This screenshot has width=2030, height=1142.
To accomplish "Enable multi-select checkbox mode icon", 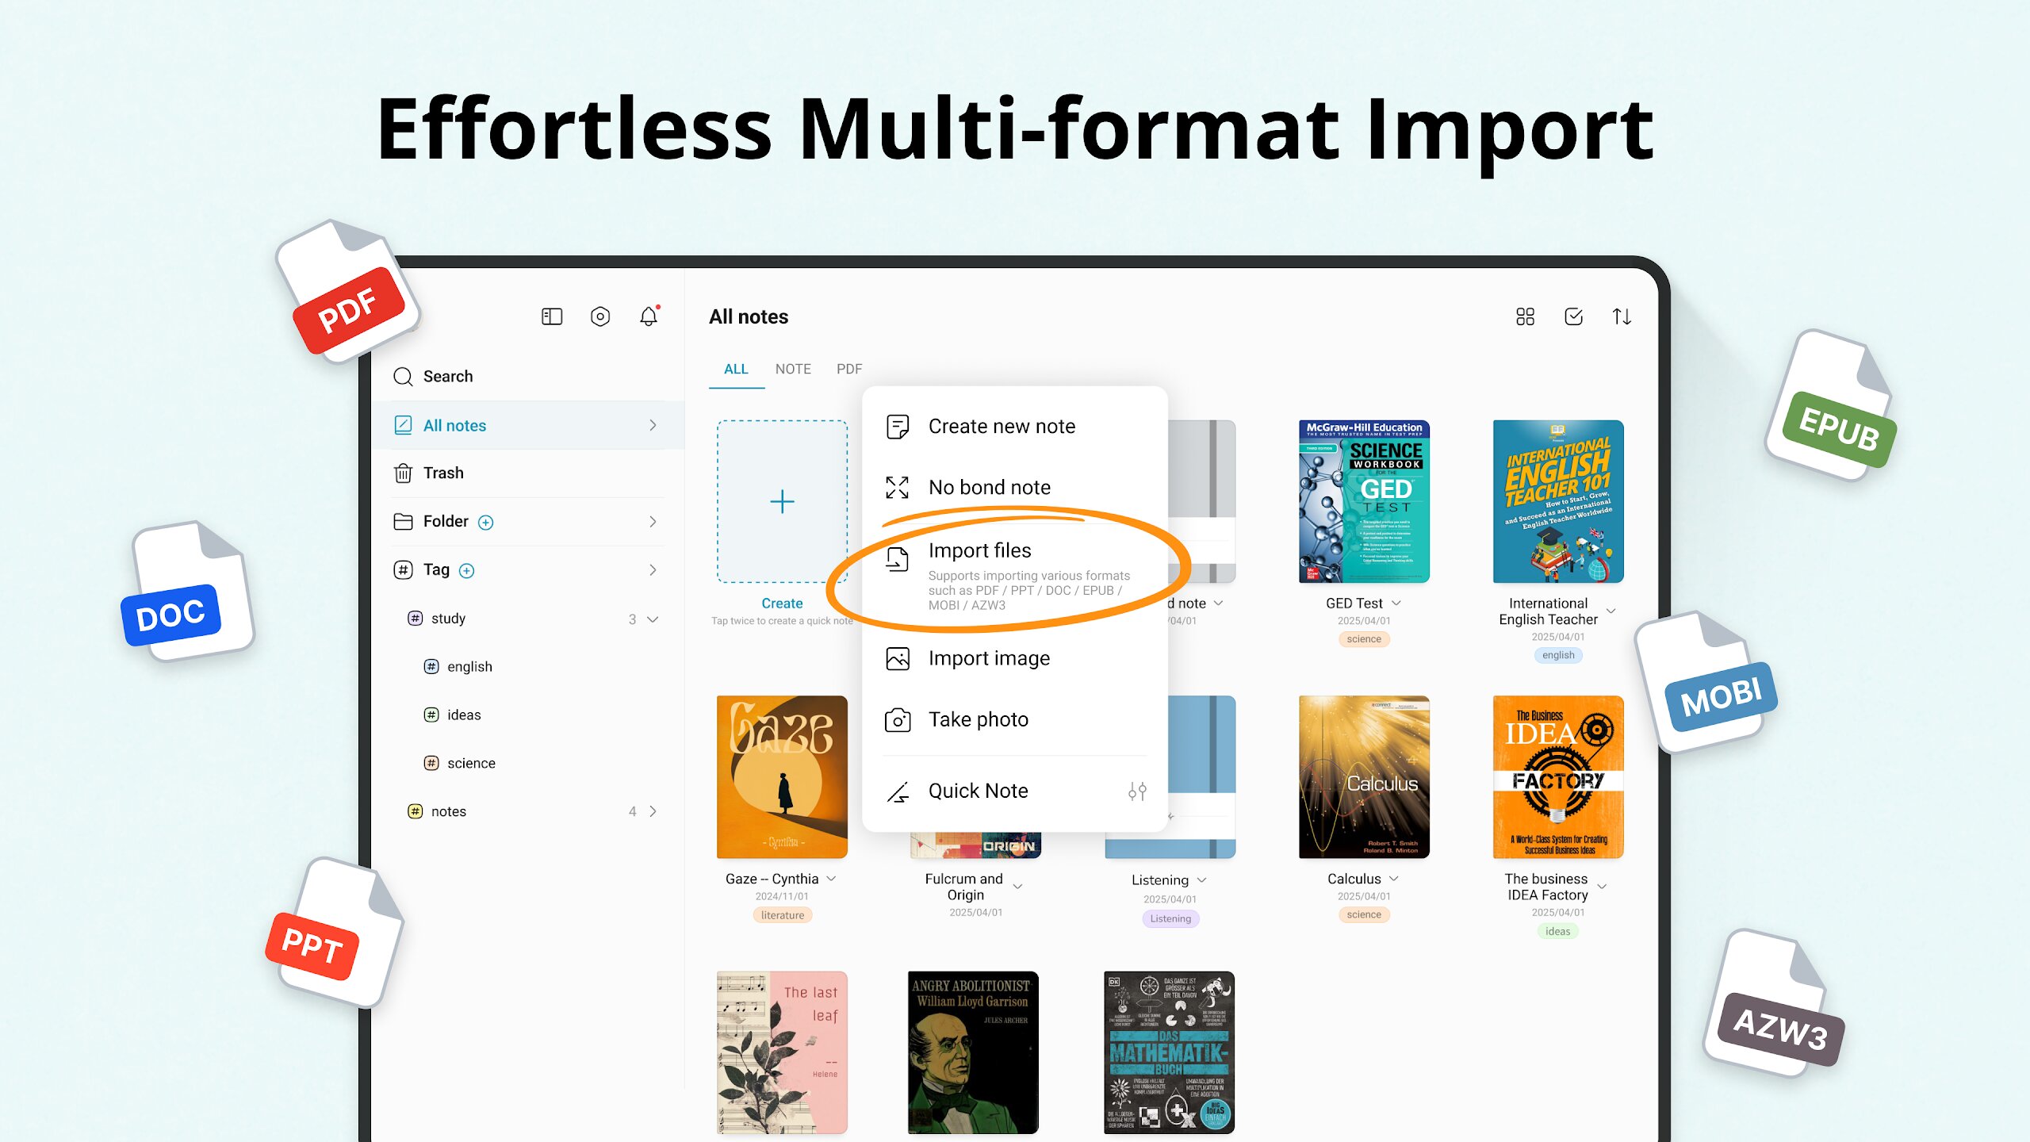I will point(1573,317).
